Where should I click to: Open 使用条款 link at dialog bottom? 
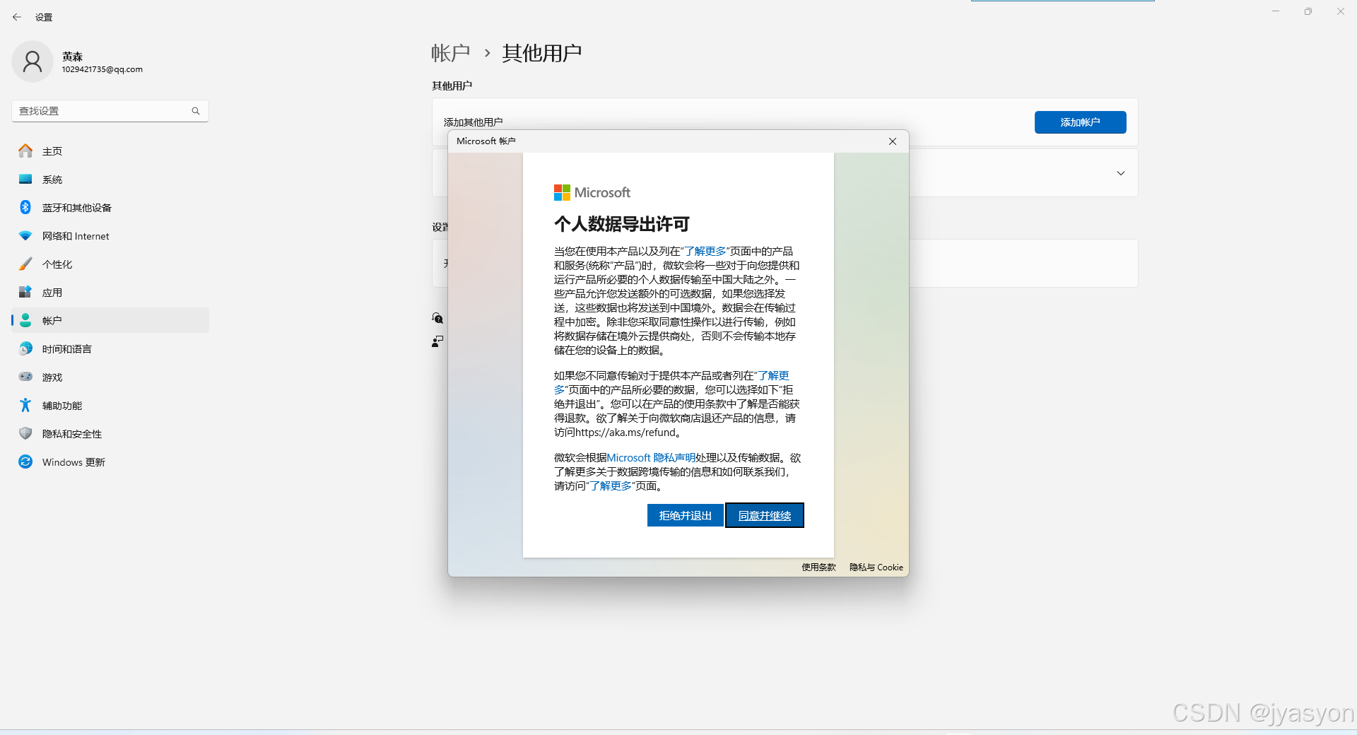[x=818, y=567]
